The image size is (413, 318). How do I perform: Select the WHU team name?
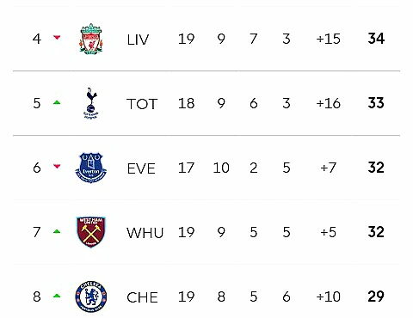coord(145,233)
